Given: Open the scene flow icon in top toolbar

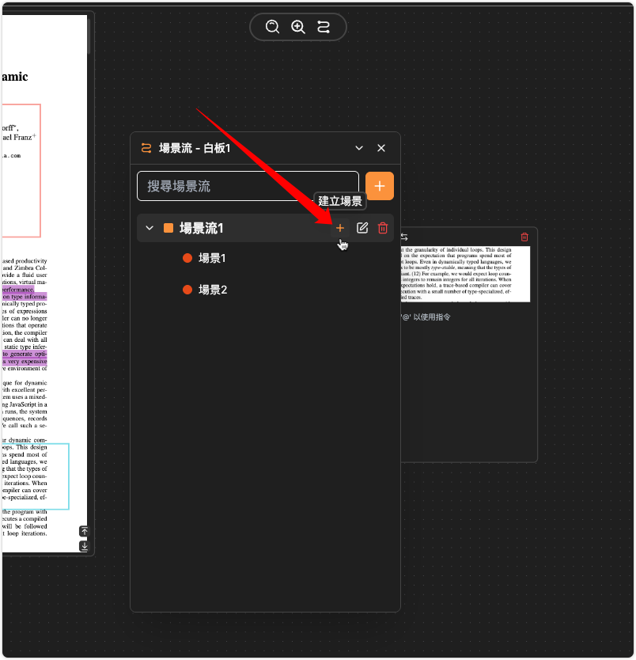Looking at the screenshot, I should coord(323,27).
